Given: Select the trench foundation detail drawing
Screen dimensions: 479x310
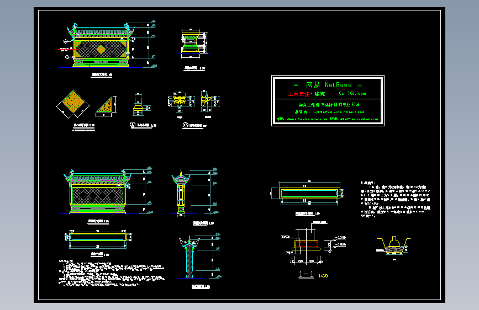Looking at the screenshot, I should pyautogui.click(x=393, y=245).
